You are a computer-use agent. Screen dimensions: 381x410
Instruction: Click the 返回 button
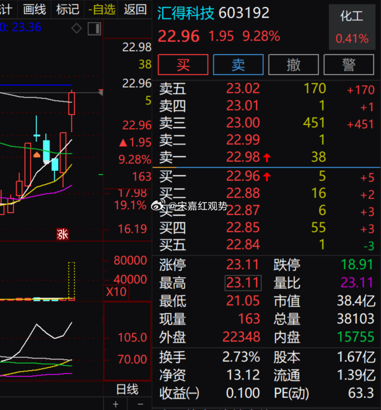click(x=135, y=10)
